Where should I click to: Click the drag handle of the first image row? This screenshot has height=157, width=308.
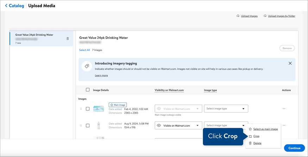click(x=81, y=109)
